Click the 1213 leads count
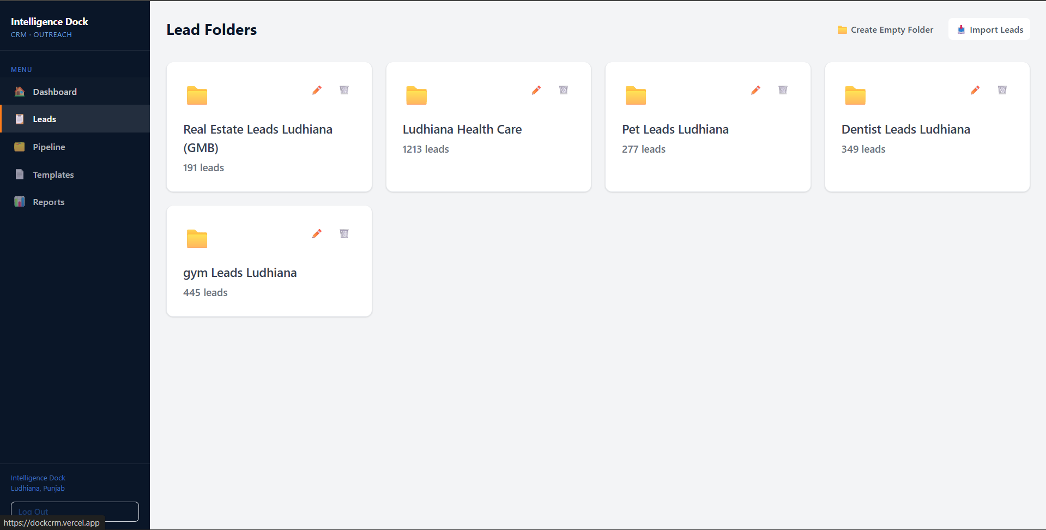Screen dimensions: 1046x530 [426, 149]
